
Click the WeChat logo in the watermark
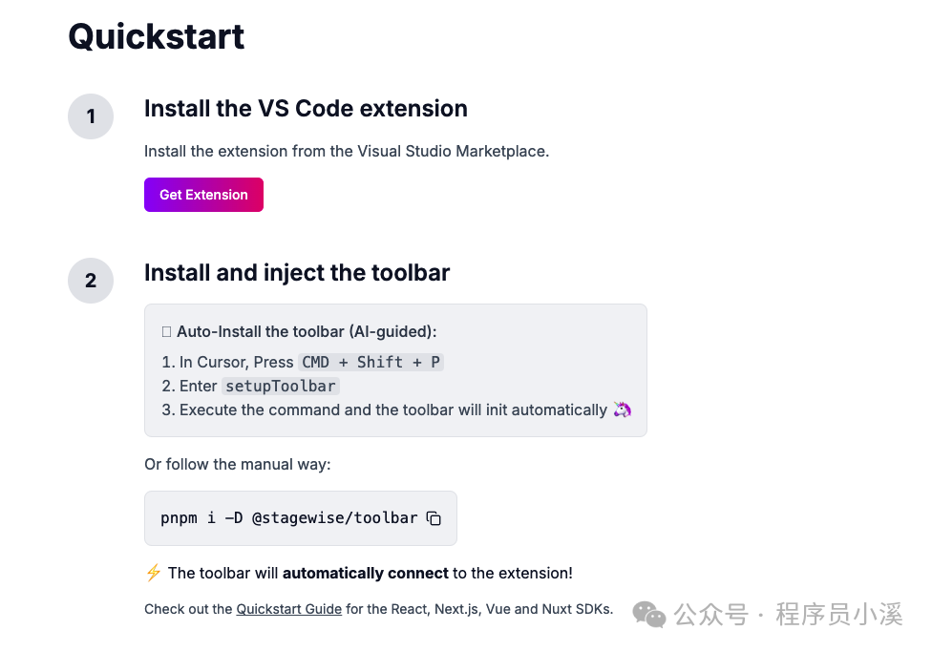click(650, 615)
